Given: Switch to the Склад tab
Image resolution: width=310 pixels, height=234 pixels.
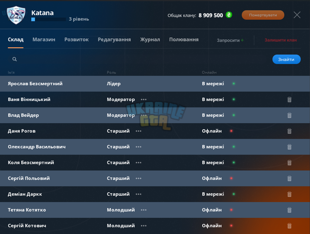Looking at the screenshot, I should pos(16,40).
